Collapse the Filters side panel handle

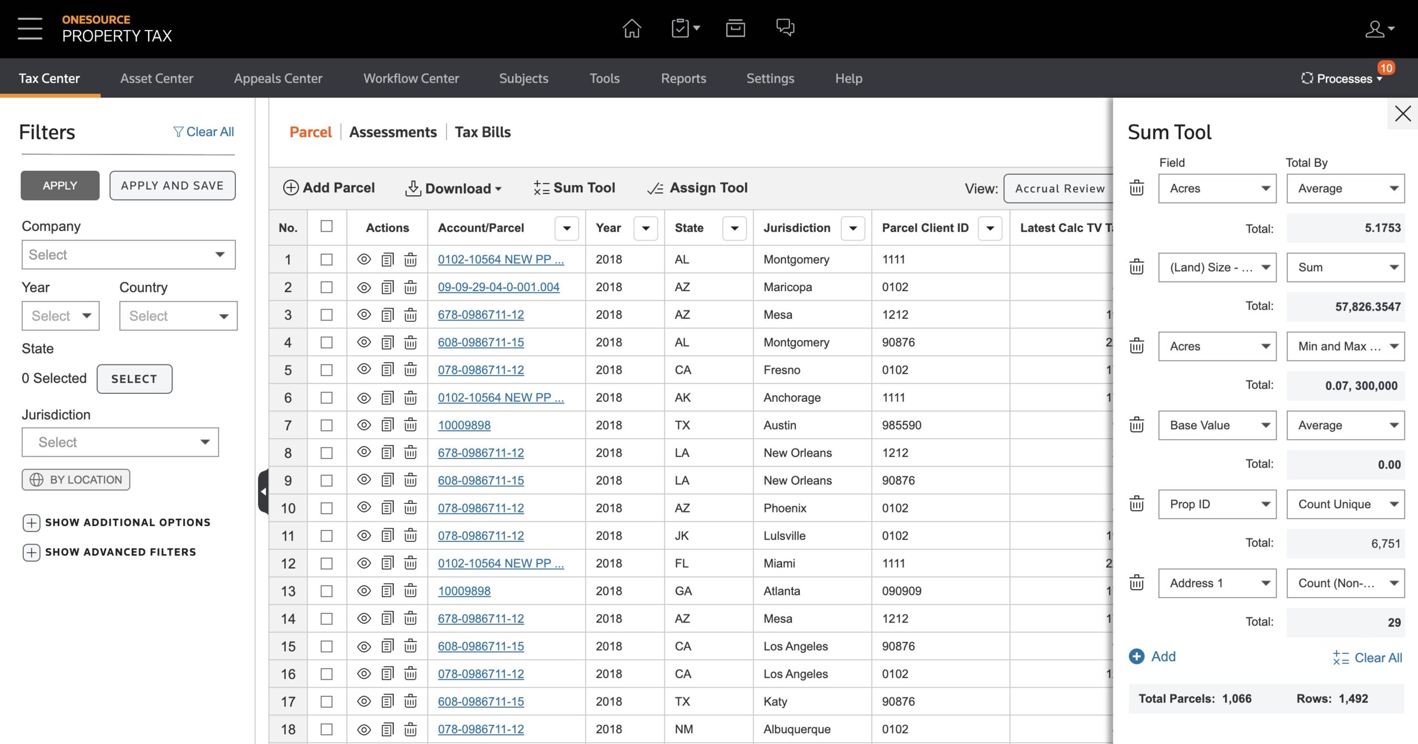coord(263,491)
